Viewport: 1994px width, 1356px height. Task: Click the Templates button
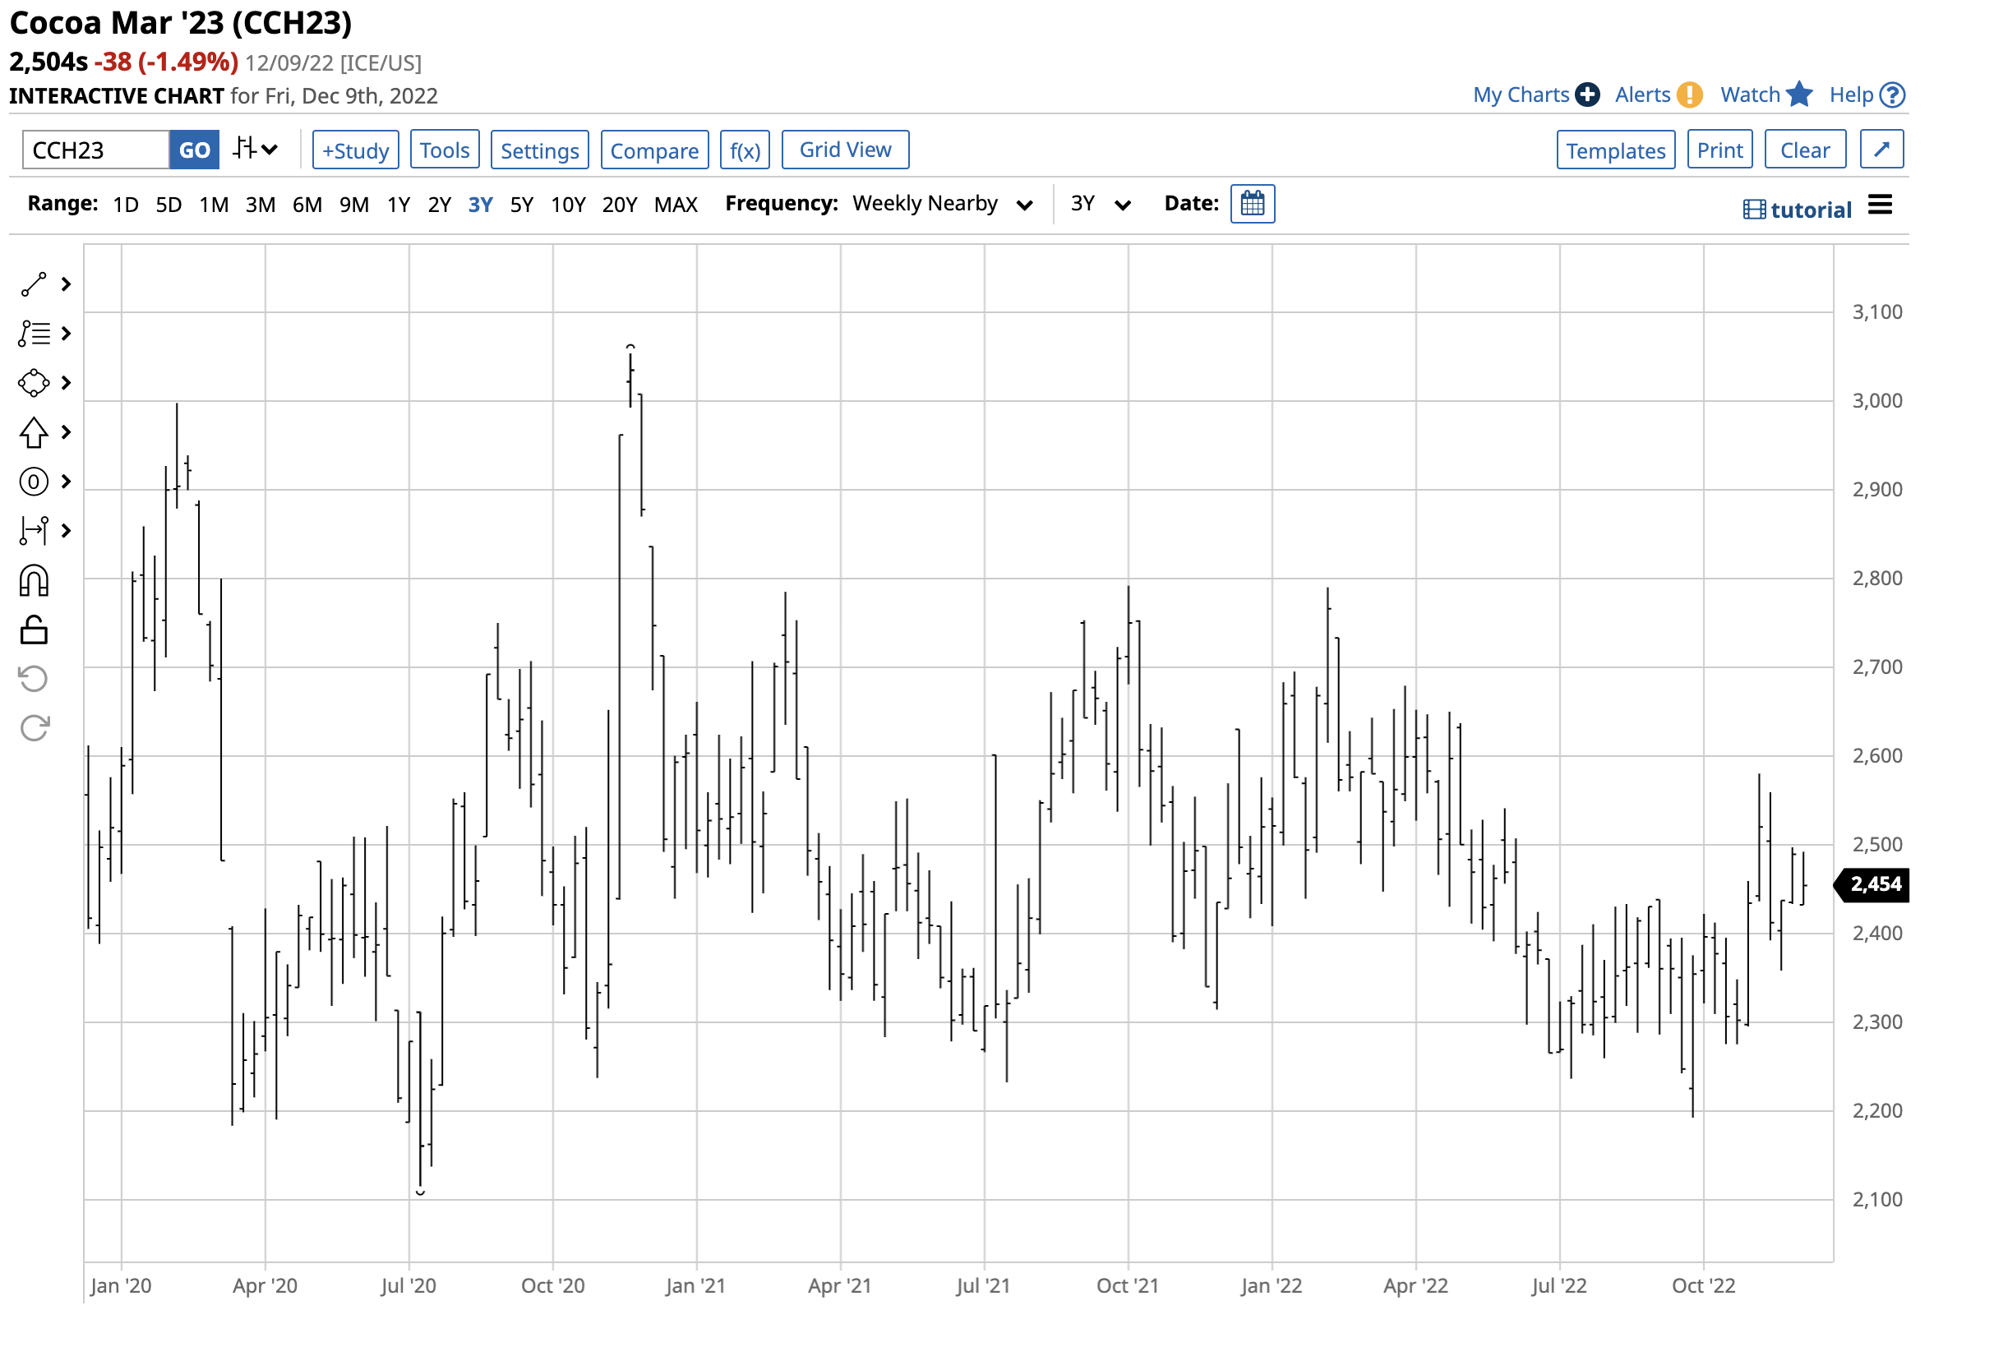(1616, 150)
